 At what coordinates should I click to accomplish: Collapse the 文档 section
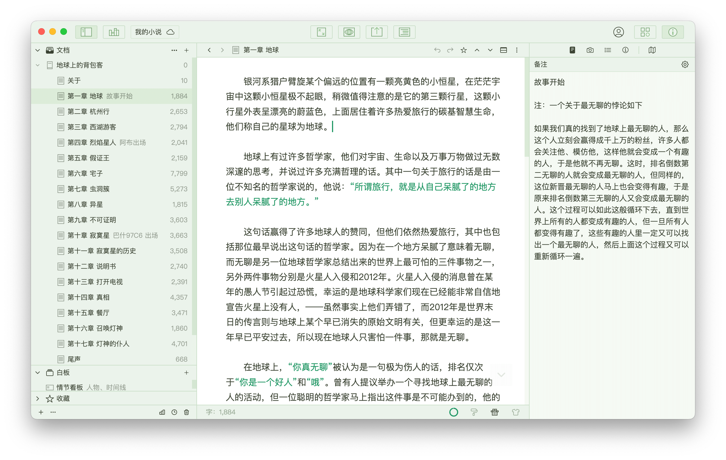point(38,50)
